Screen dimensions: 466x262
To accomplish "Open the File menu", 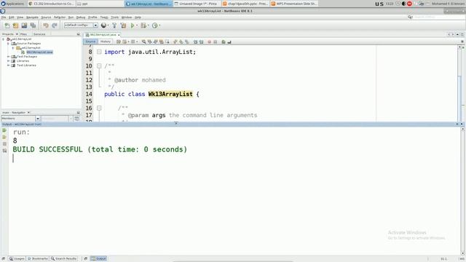I will pyautogui.click(x=4, y=17).
